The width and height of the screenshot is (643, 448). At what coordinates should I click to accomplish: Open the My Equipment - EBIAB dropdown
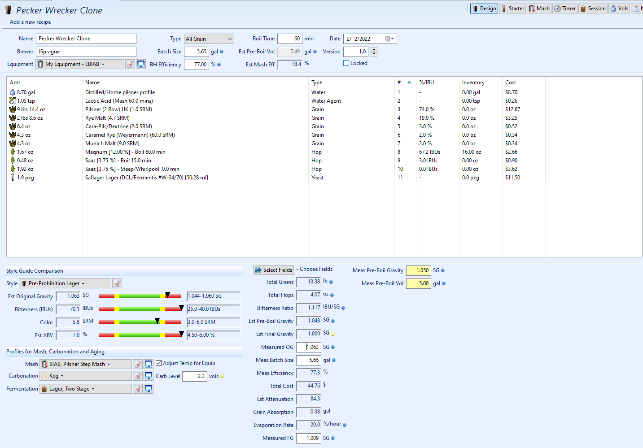click(x=80, y=64)
